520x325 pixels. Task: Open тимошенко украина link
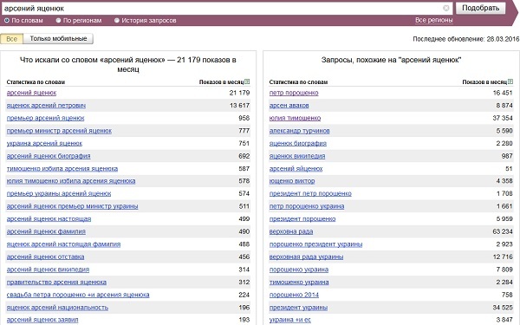coord(299,283)
